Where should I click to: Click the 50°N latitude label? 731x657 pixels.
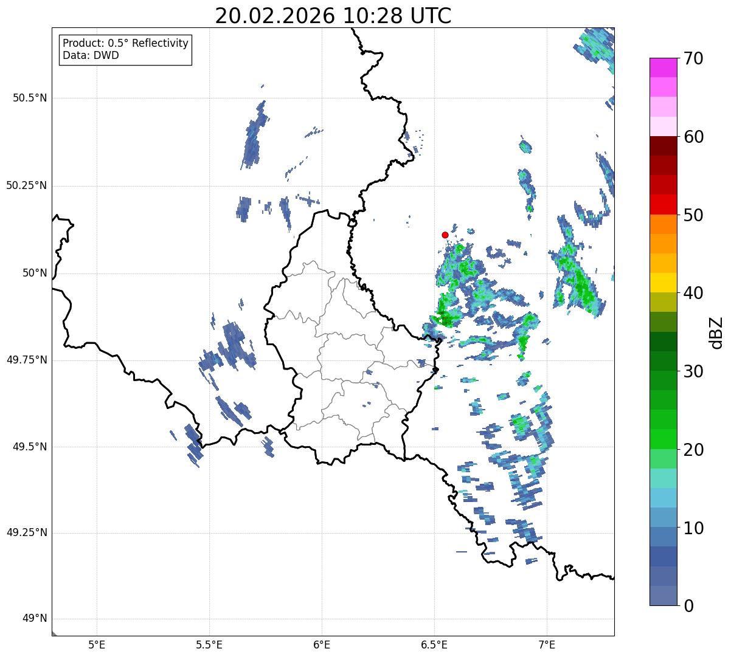point(35,273)
